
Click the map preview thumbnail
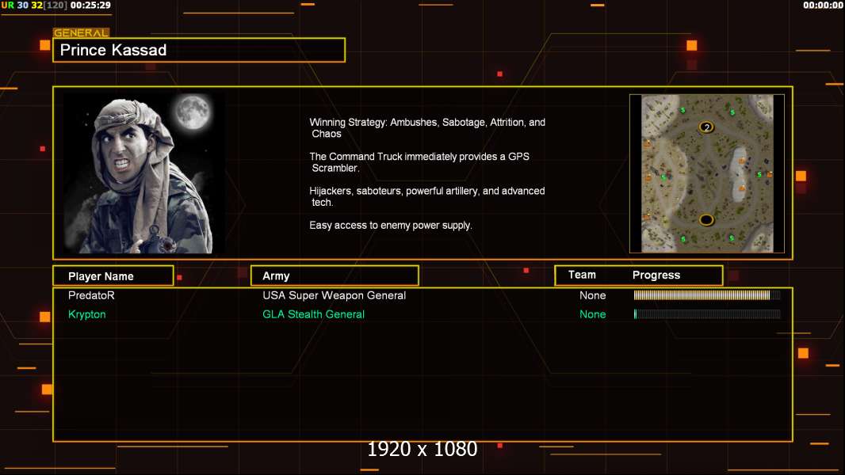pyautogui.click(x=707, y=173)
